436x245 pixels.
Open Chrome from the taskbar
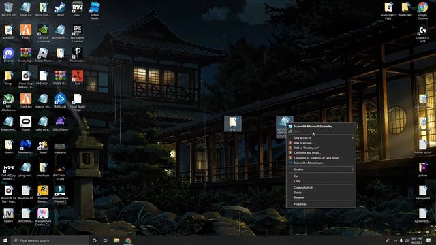pyautogui.click(x=128, y=240)
